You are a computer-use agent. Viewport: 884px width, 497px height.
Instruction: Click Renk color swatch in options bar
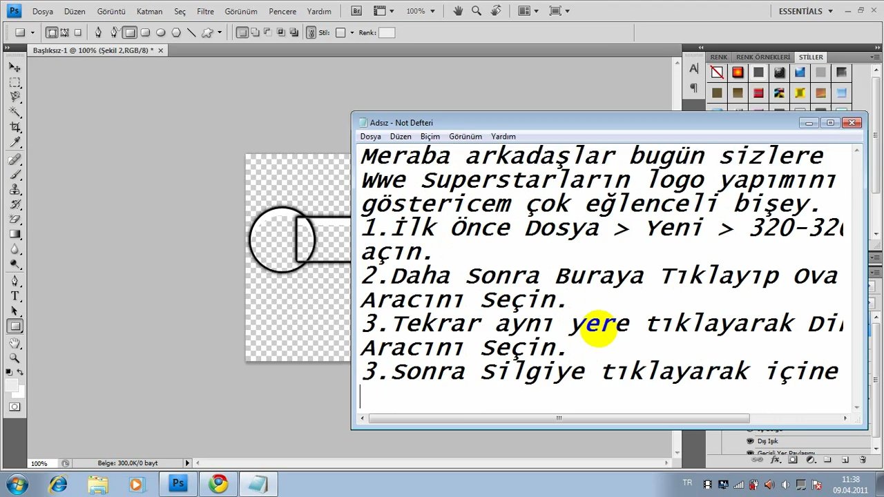387,32
